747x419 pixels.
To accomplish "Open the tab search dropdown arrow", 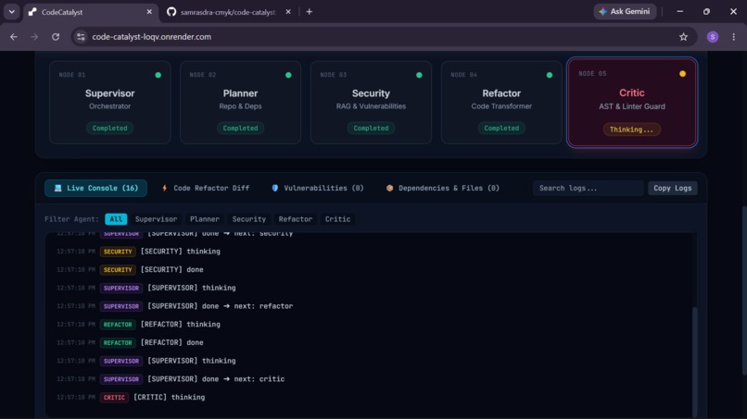I will point(11,12).
